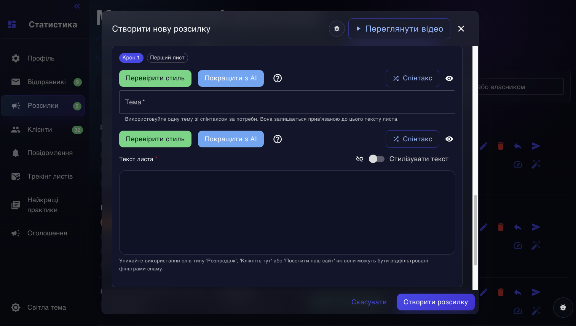Open Найкращі практики page
The image size is (576, 326).
[x=43, y=205]
